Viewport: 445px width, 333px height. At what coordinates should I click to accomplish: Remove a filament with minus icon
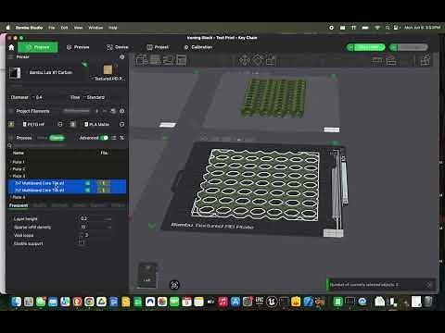[105, 111]
